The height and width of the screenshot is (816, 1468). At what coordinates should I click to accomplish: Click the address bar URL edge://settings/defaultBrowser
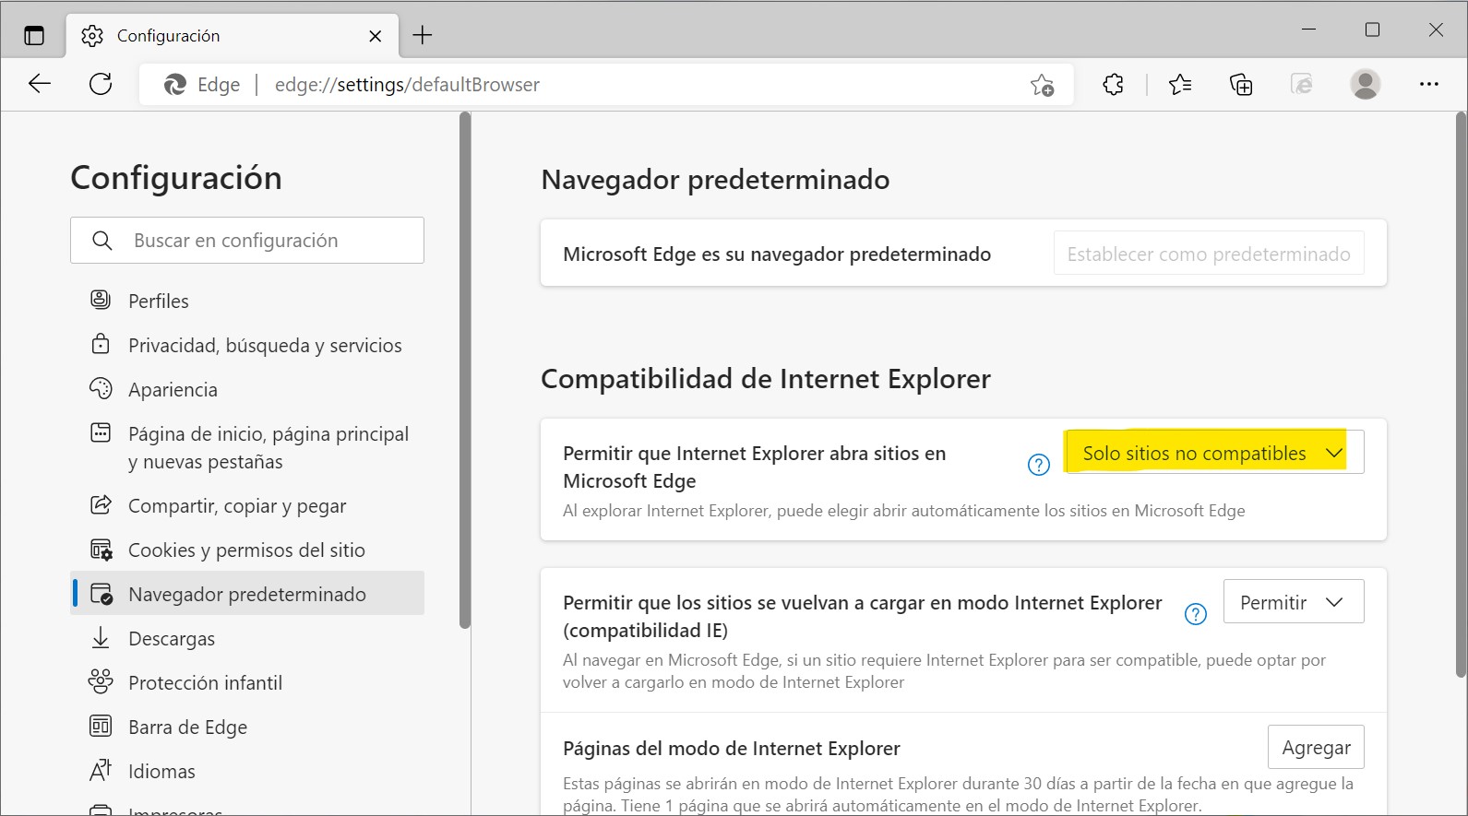[407, 85]
